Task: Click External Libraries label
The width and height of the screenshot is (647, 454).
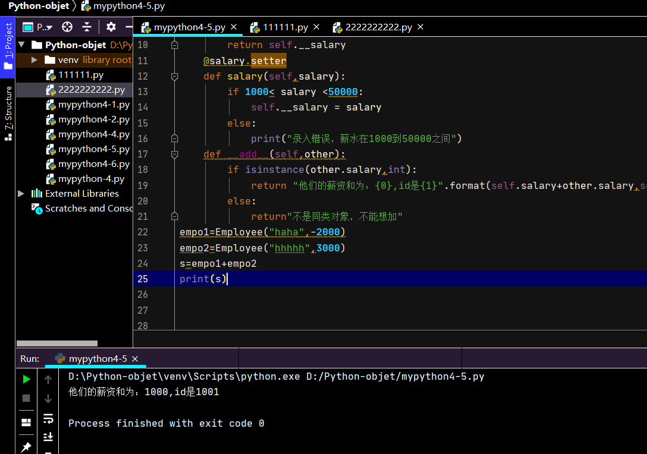Action: (x=82, y=193)
